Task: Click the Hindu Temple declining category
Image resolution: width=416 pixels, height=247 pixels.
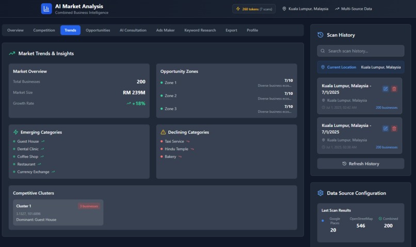Action: [x=177, y=149]
